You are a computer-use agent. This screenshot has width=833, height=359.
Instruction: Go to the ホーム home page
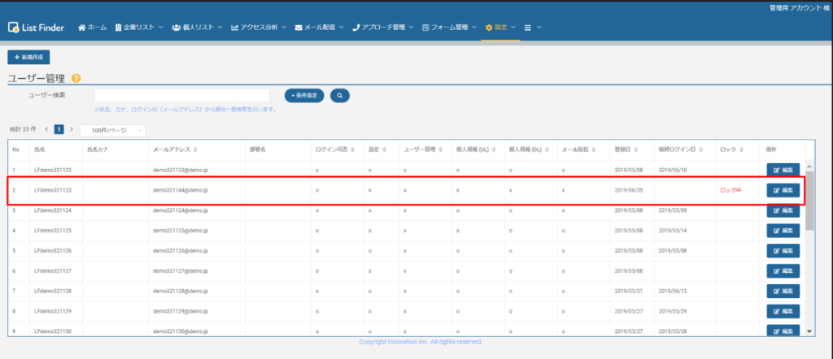pyautogui.click(x=92, y=28)
